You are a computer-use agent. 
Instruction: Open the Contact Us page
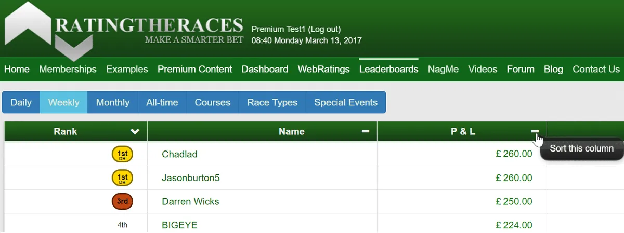click(x=596, y=69)
